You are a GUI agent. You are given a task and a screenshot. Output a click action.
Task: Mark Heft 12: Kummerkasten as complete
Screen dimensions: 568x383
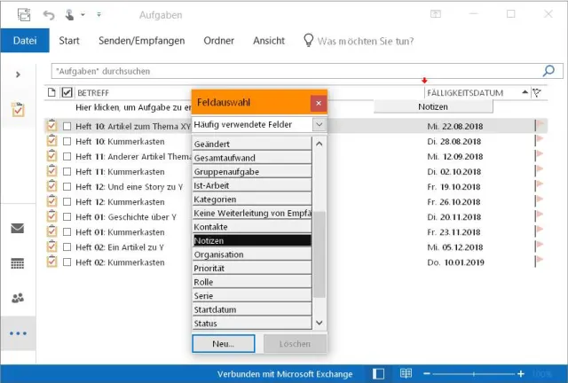(x=67, y=202)
